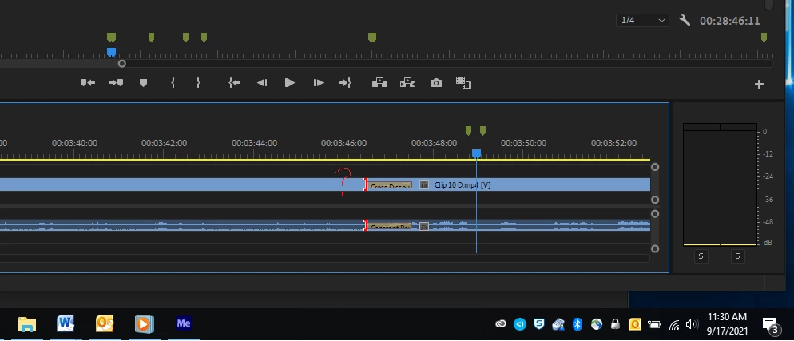Screen dimensions: 794x341
Task: Select the Cross Dissolve transition
Action: coord(389,185)
